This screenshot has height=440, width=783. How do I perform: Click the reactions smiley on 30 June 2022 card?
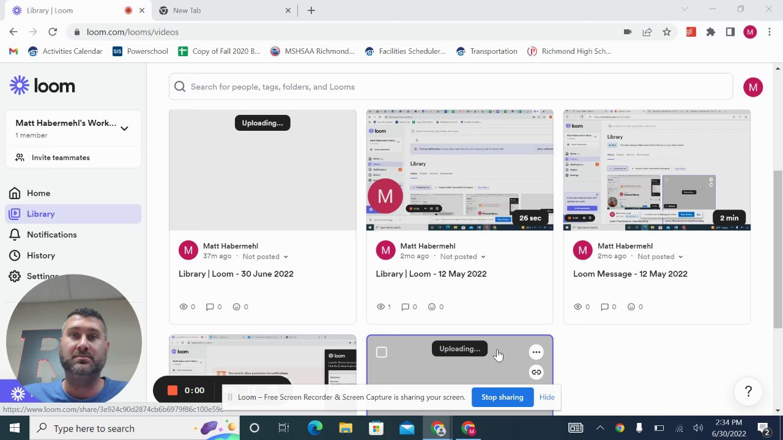coord(237,307)
